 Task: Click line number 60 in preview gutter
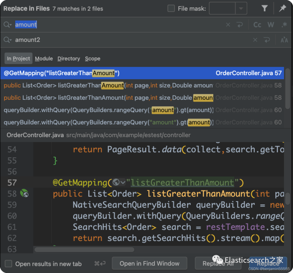click(12, 216)
